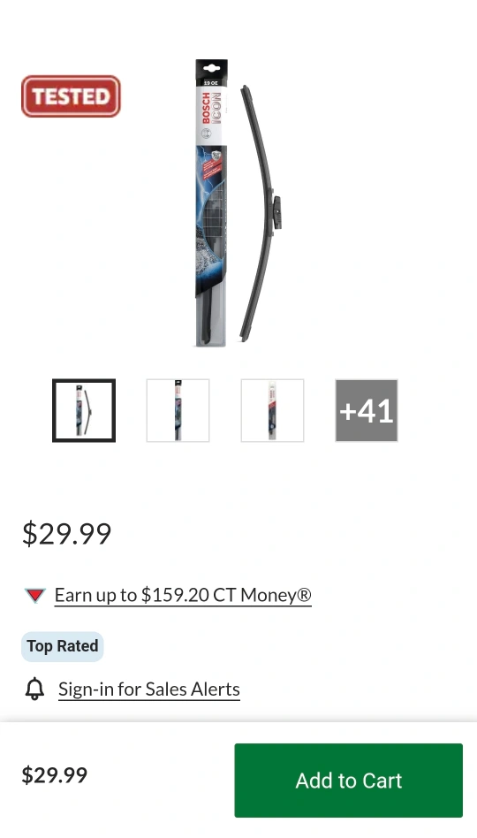View the third thumbnail with white packaging

272,410
